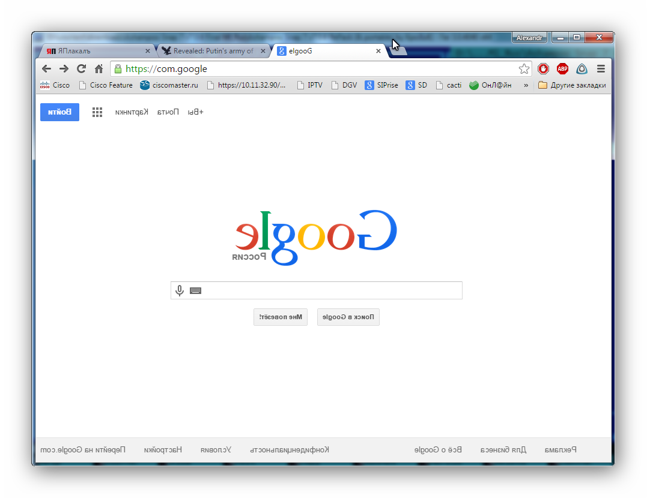
Task: Click the forward navigation arrow
Action: click(x=64, y=69)
